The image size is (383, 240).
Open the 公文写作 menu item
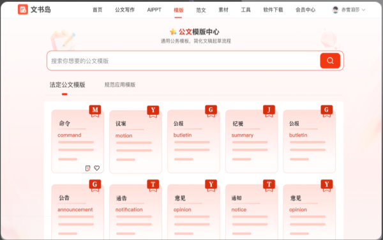pos(125,10)
